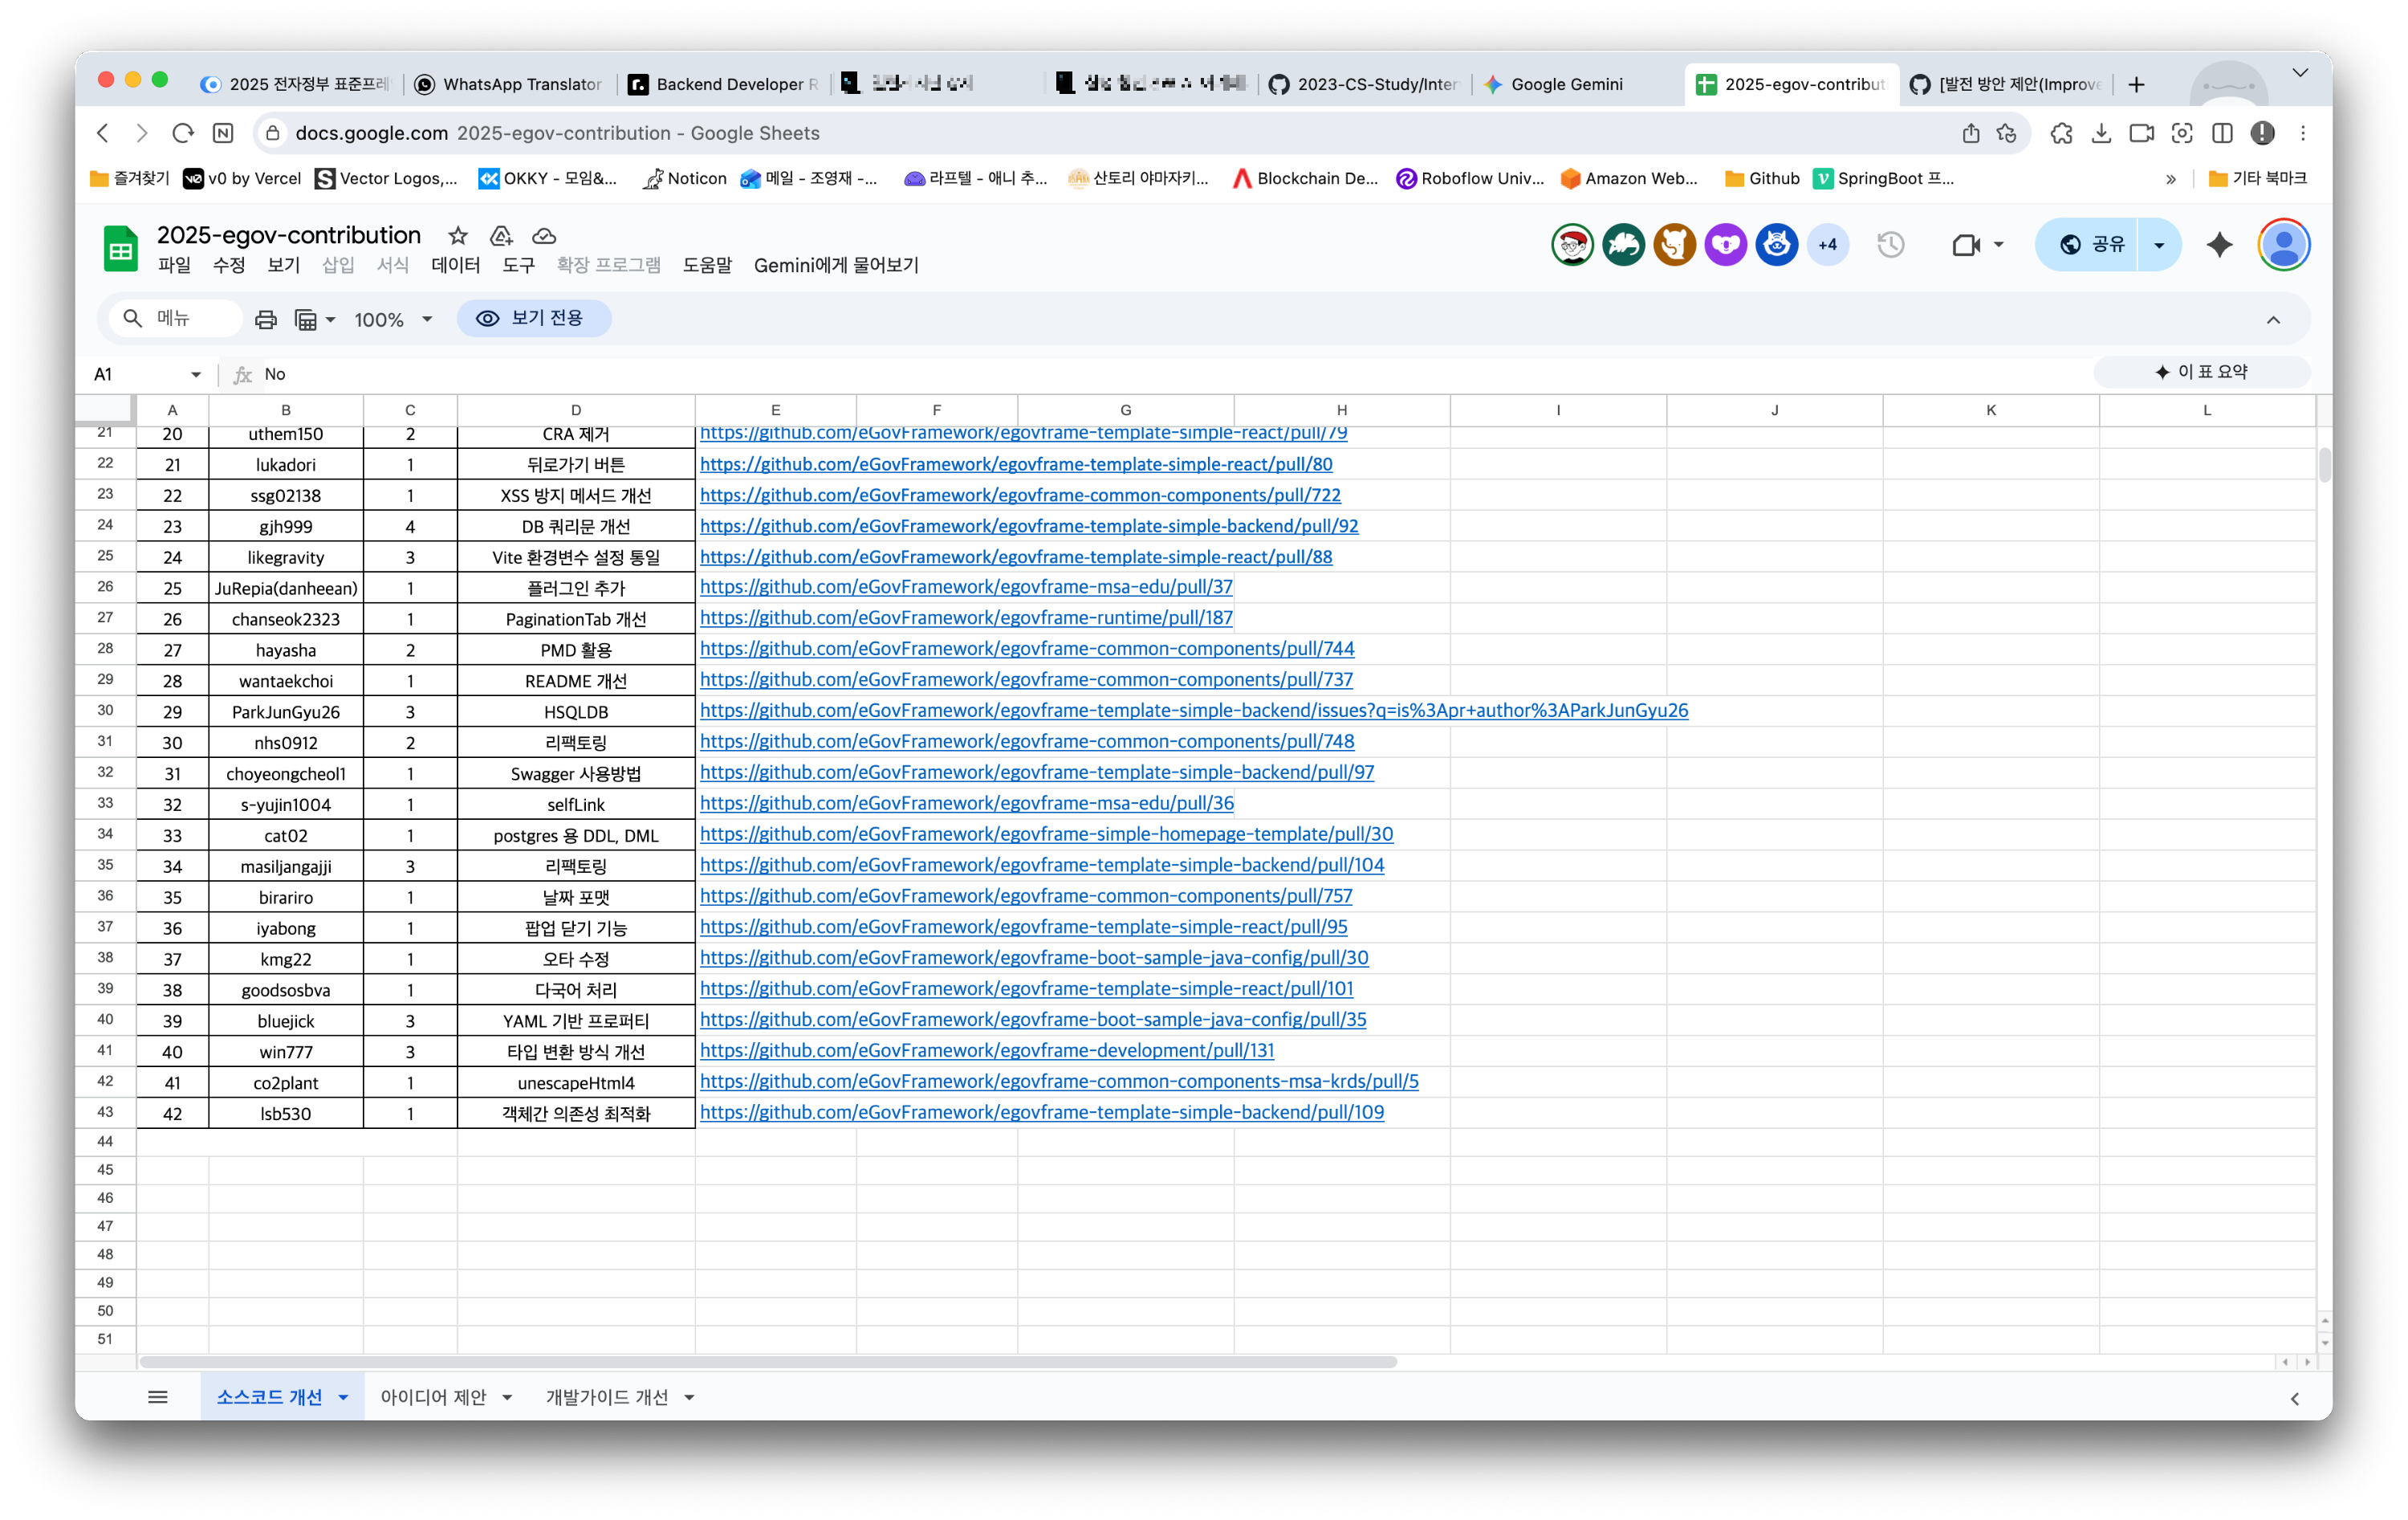Click the horizontal scrollbar of the sheet
The width and height of the screenshot is (2408, 1520).
click(768, 1362)
